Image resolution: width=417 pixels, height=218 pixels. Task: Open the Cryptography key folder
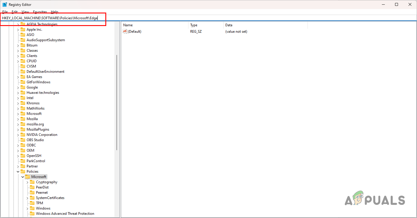(x=46, y=182)
